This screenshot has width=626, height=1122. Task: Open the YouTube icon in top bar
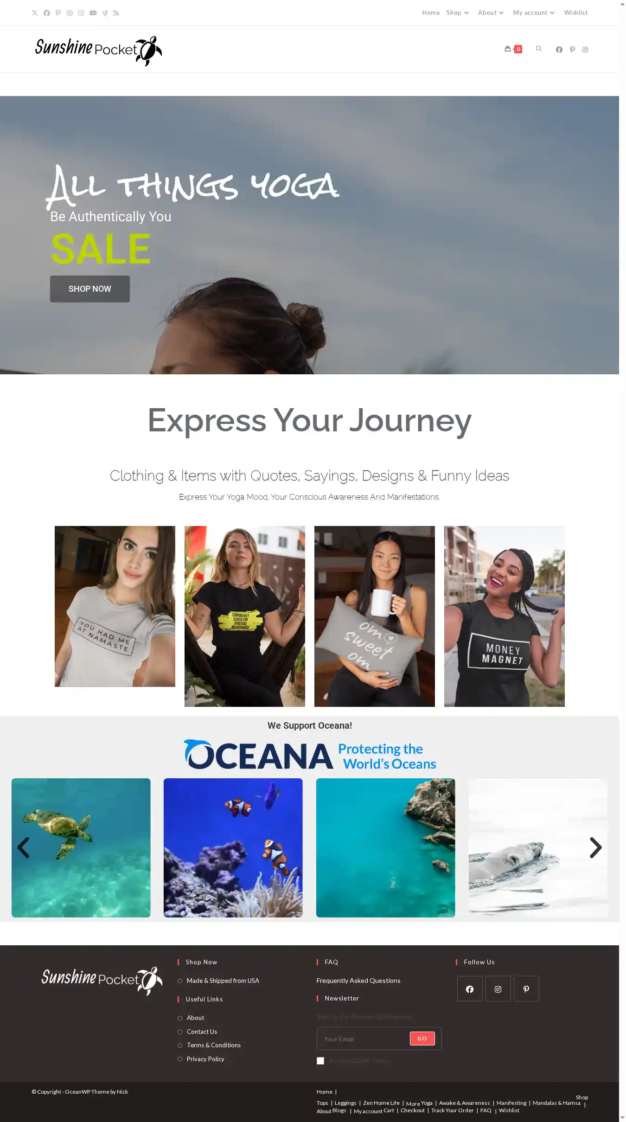coord(93,13)
